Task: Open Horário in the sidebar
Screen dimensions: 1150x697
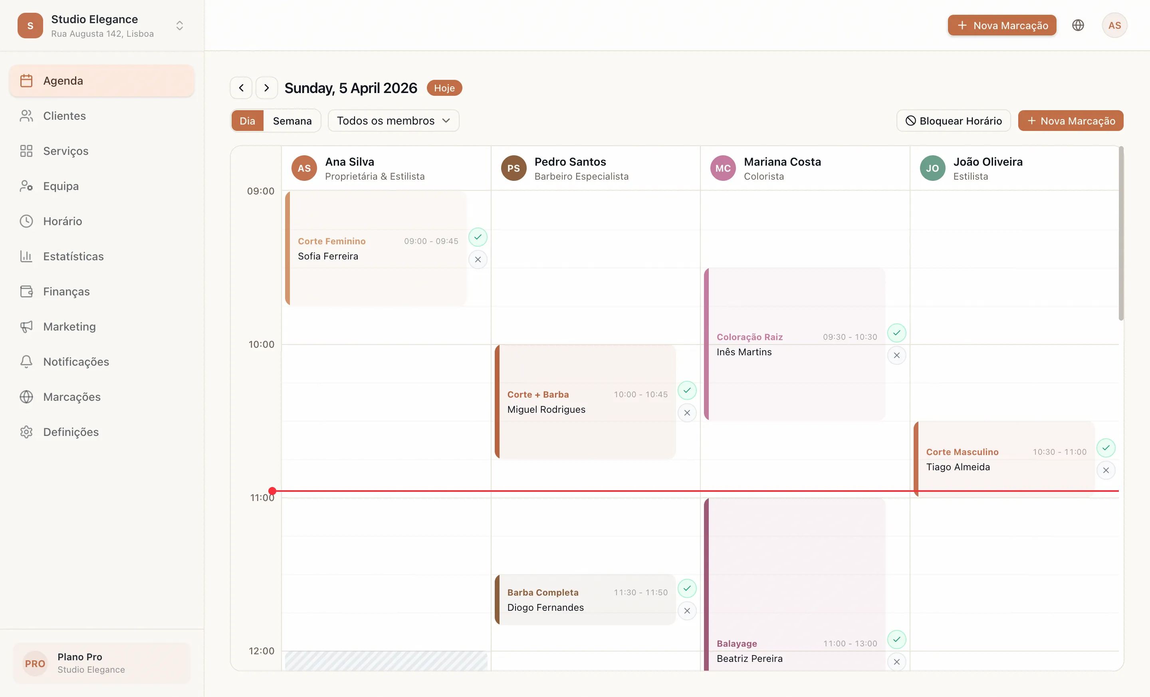Action: point(102,221)
